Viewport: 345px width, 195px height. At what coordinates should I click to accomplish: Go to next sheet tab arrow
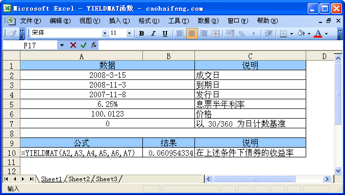tap(23, 179)
